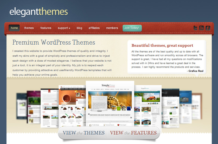Screen dimensions: 218x144
Task: Open the affiliates menu item
Action: [94, 28]
